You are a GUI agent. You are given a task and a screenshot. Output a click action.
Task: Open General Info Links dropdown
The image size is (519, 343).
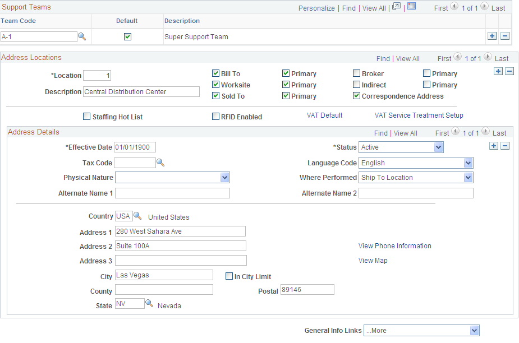(421, 331)
